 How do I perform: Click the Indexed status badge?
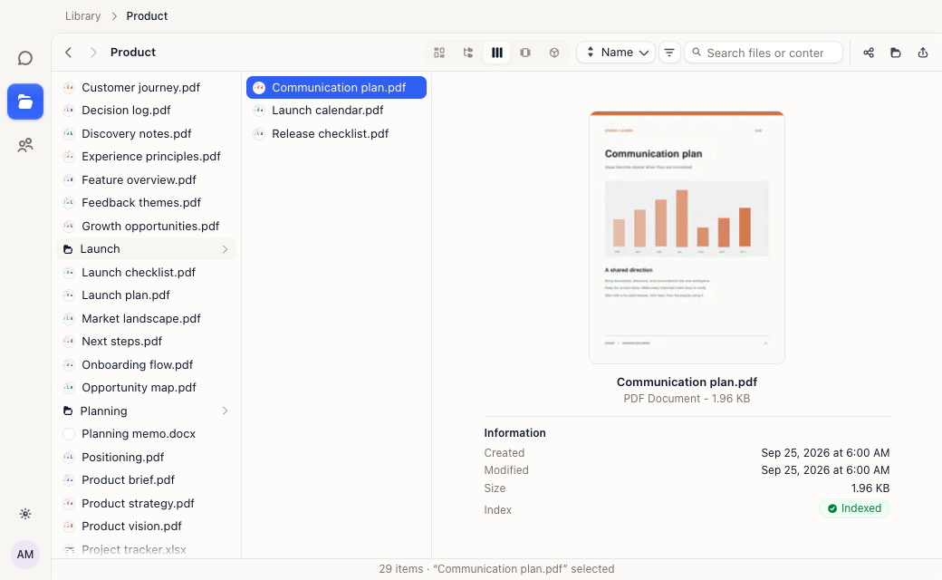pos(854,508)
